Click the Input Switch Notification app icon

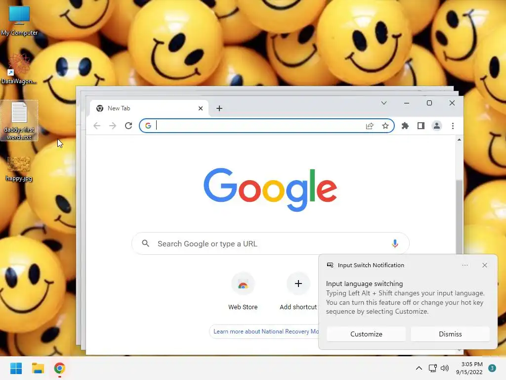click(330, 265)
